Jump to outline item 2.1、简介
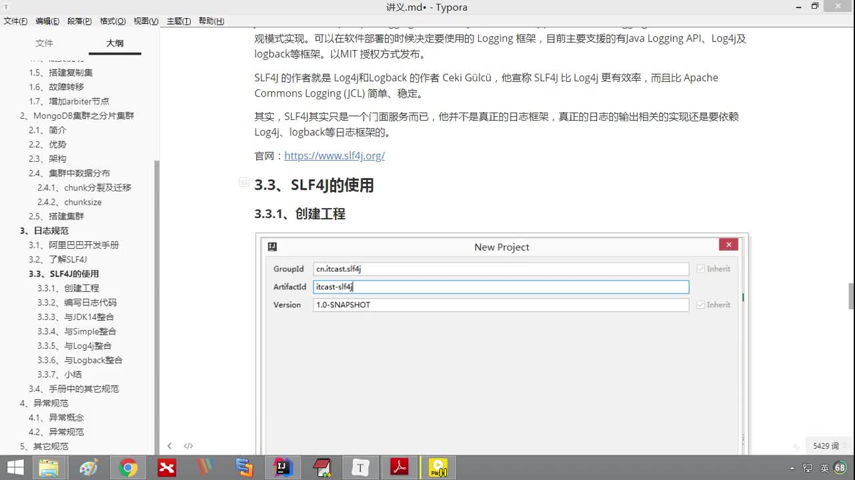The height and width of the screenshot is (480, 855). [x=47, y=130]
